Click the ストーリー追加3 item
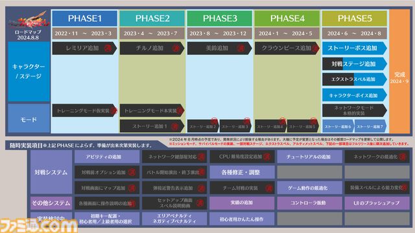The height and width of the screenshot is (233, 415). pyautogui.click(x=235, y=127)
